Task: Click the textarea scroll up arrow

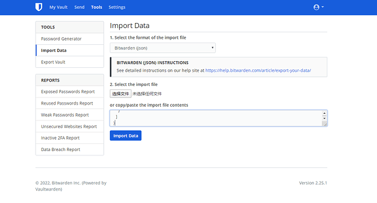Action: tap(325, 113)
